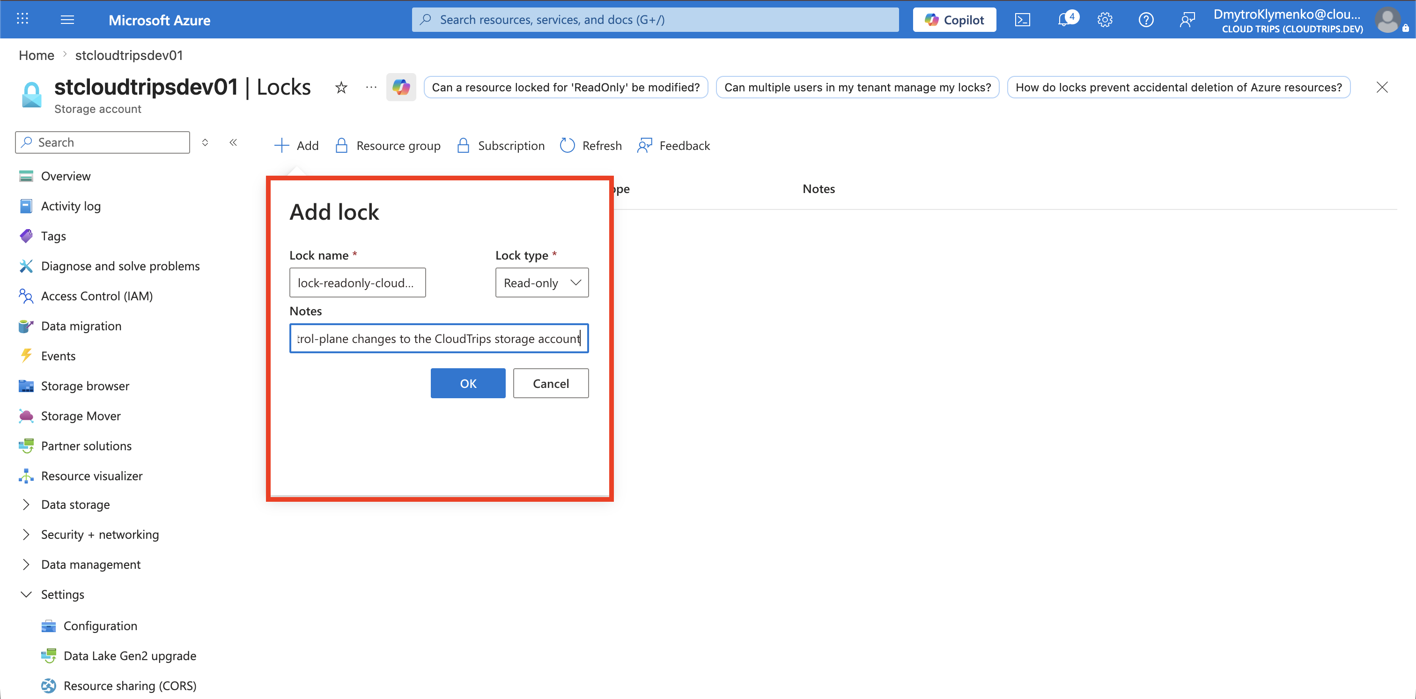Confirm the lock with OK

468,383
